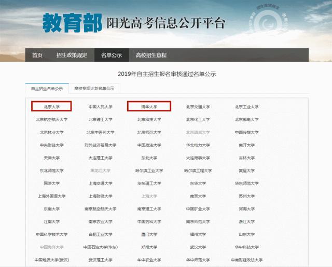
Task: Click 华北电力大学 in the list
Action: (x=198, y=145)
